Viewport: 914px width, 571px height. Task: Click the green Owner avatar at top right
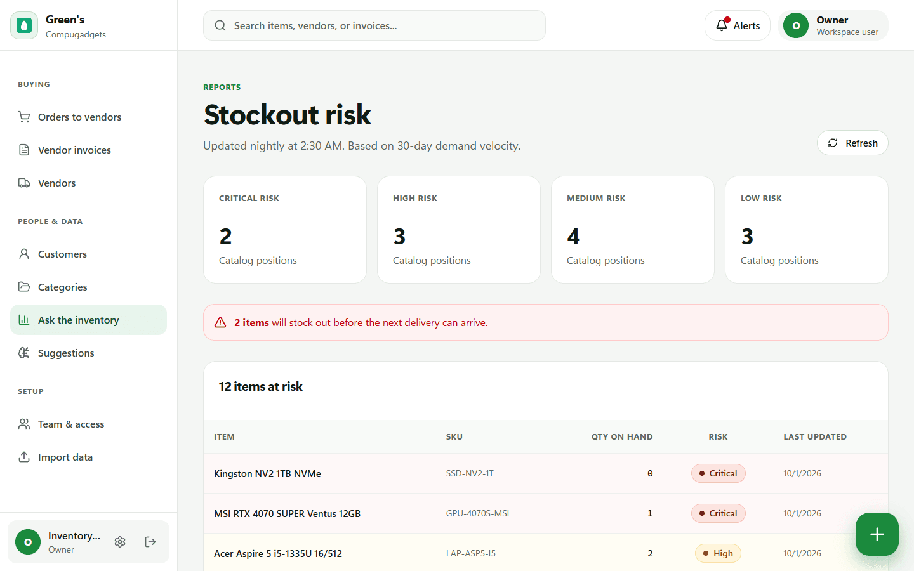click(x=796, y=25)
